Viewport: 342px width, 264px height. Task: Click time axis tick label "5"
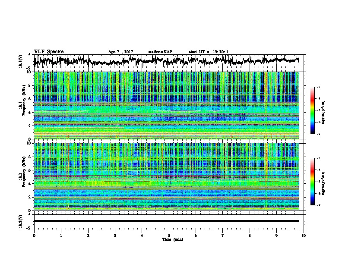169,236
